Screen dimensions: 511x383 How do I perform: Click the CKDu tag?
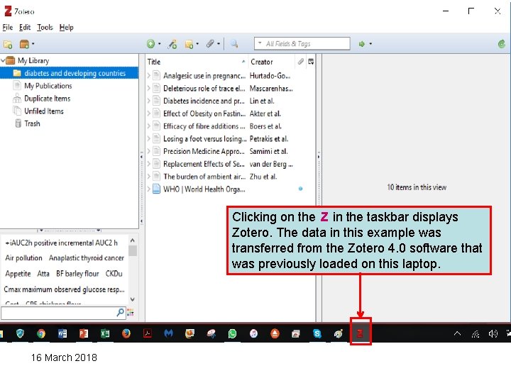pos(114,274)
